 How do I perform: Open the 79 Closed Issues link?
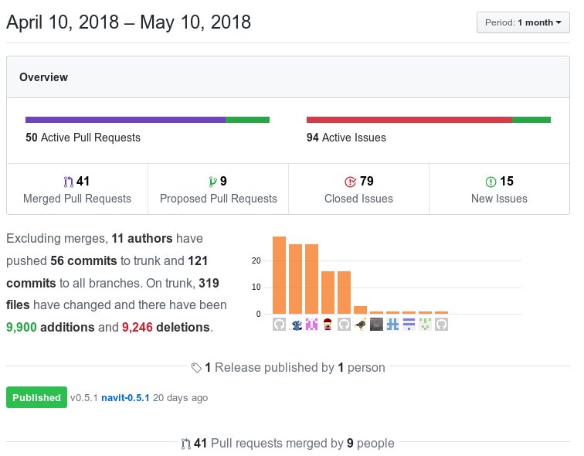(358, 189)
